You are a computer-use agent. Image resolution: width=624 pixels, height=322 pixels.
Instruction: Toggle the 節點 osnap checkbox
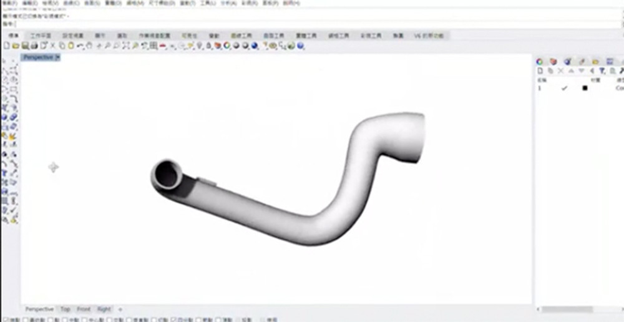pyautogui.click(x=198, y=320)
